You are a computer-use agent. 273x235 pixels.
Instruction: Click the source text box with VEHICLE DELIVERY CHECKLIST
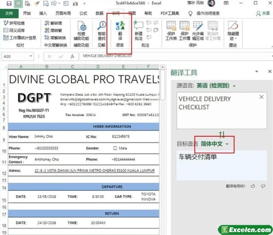pyautogui.click(x=222, y=111)
